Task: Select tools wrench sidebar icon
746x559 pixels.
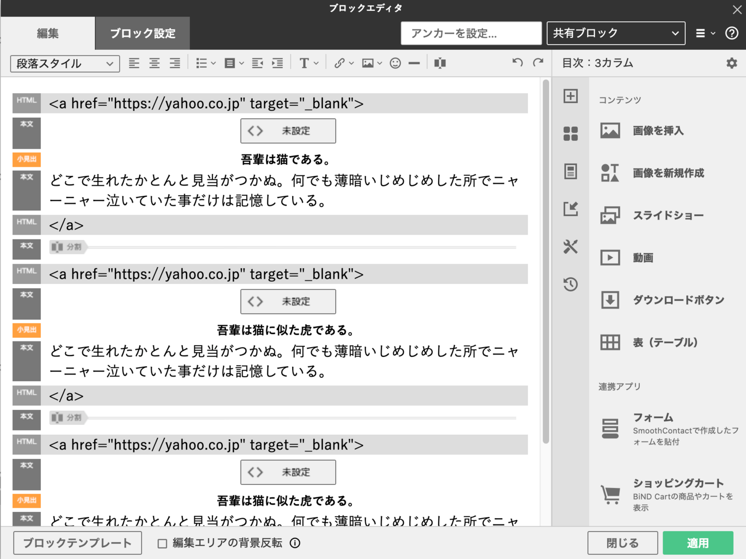Action: (570, 247)
